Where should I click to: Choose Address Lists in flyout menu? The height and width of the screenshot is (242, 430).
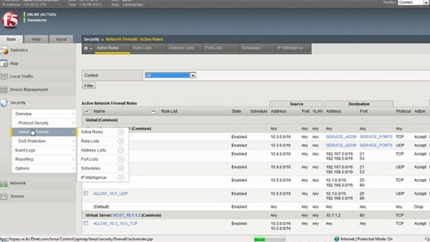click(94, 150)
